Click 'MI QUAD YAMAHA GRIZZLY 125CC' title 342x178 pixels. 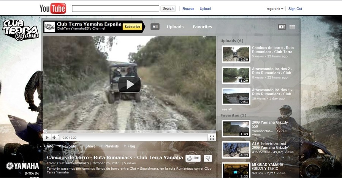[268, 167]
